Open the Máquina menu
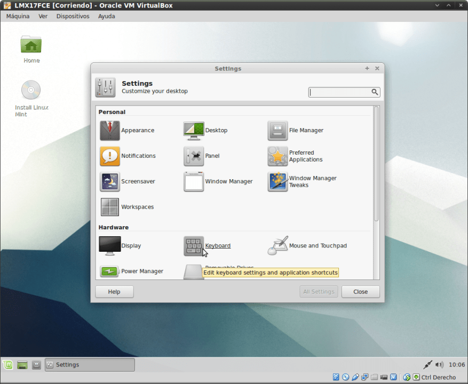 (18, 16)
